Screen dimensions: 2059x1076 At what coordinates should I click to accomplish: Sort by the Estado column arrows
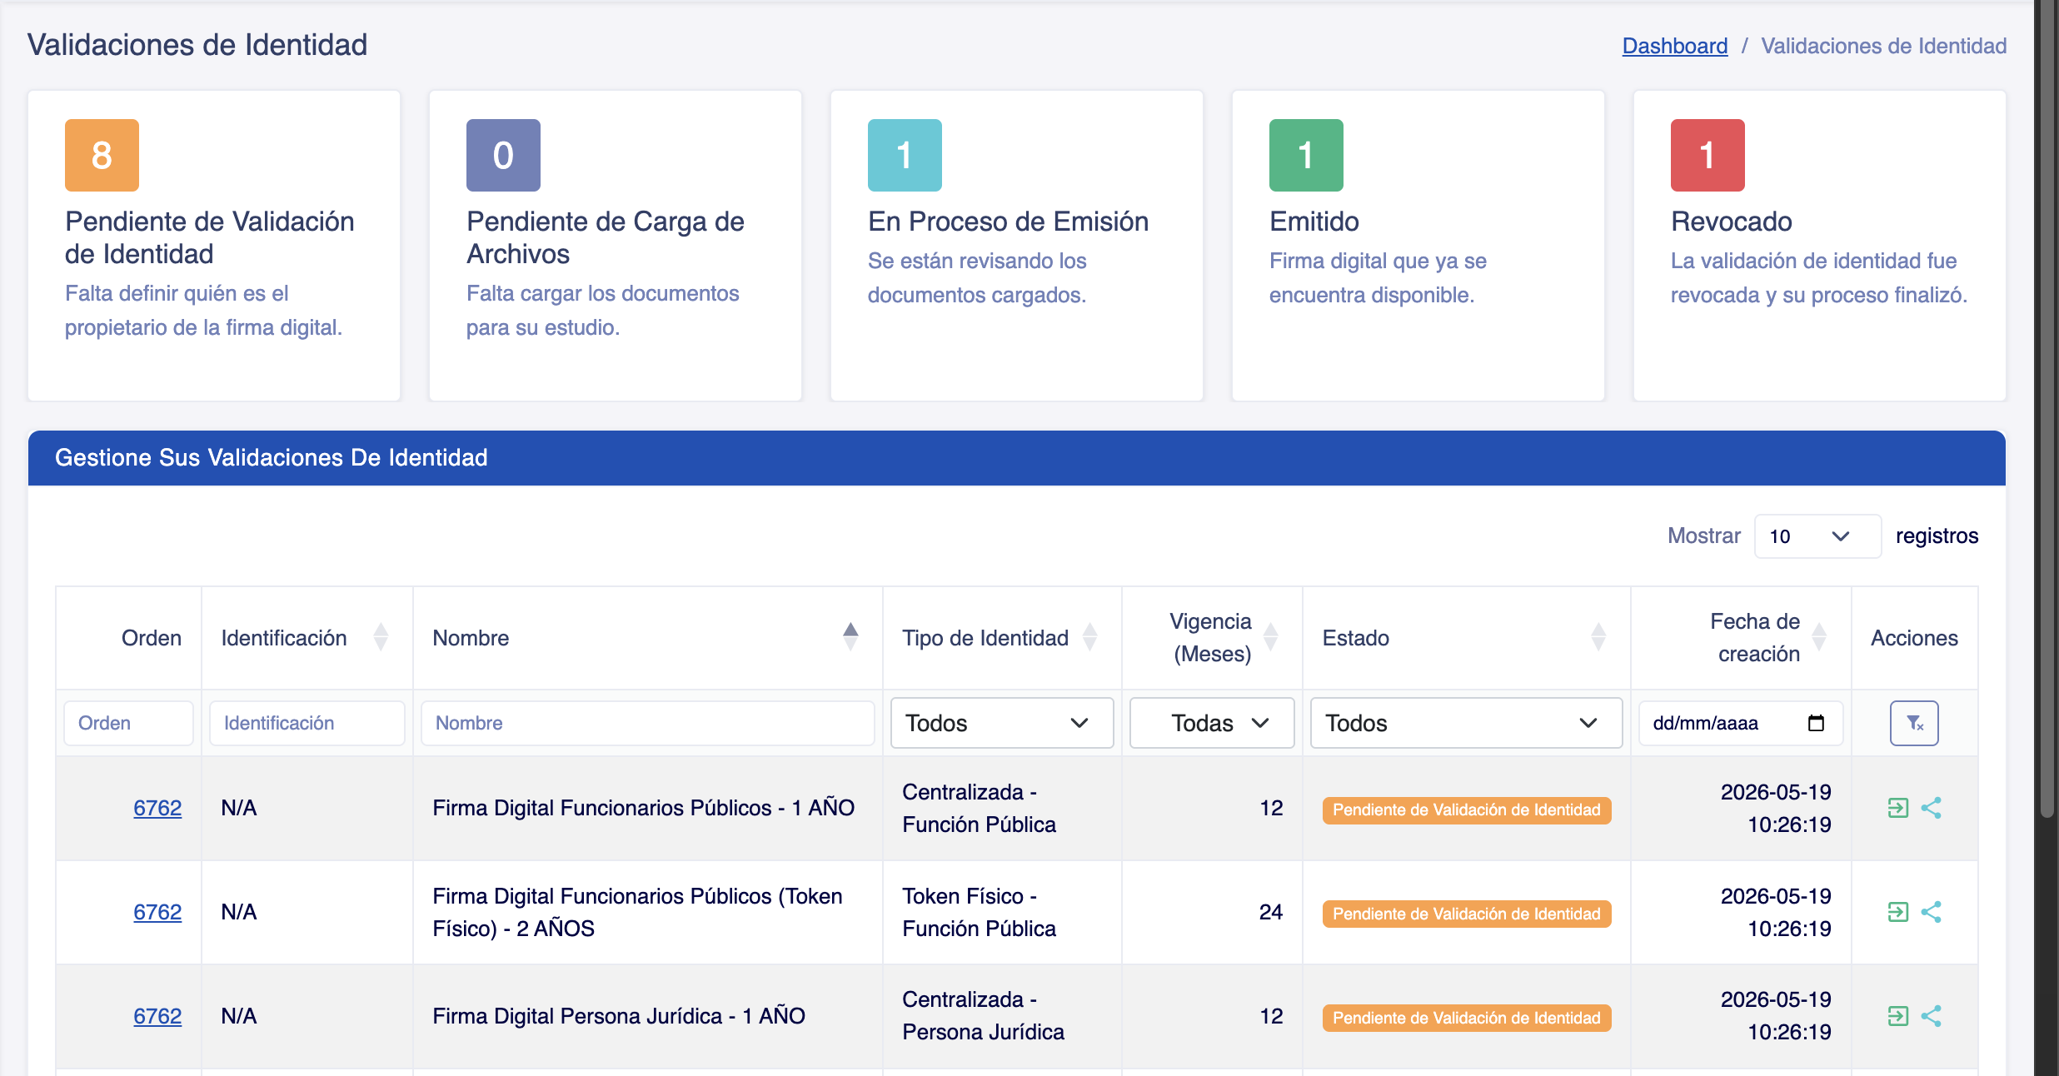[x=1598, y=637]
